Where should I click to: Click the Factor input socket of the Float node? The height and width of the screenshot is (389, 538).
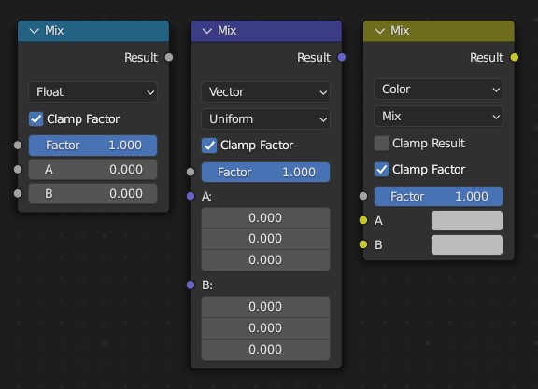[x=18, y=146]
